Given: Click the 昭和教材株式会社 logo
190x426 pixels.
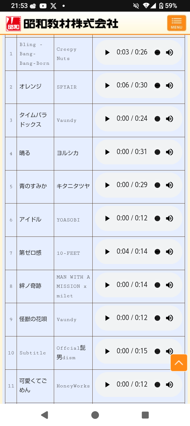Looking at the screenshot, I should click(x=62, y=24).
